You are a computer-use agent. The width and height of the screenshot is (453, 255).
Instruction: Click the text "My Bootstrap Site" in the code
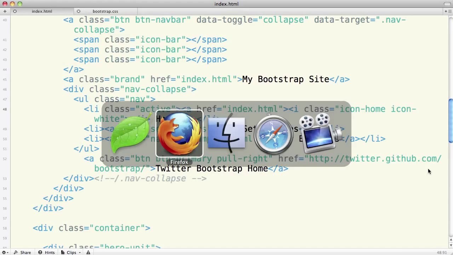[286, 79]
